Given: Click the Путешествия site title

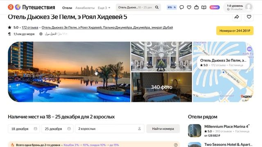Looking at the screenshot, I should (x=38, y=7).
